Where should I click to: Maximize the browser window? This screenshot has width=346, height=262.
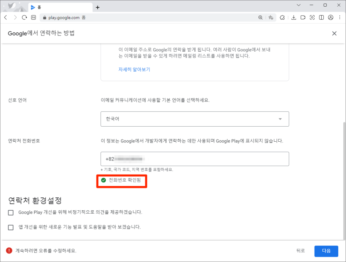click(x=325, y=5)
